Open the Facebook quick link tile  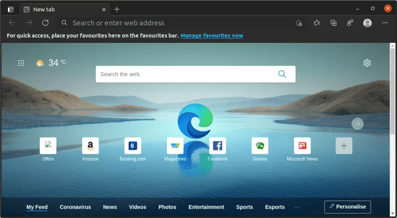(217, 146)
